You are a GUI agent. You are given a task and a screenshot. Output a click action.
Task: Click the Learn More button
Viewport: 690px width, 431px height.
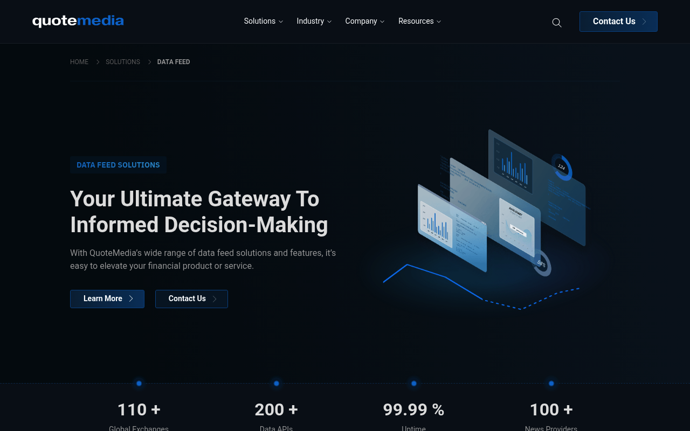[107, 299]
